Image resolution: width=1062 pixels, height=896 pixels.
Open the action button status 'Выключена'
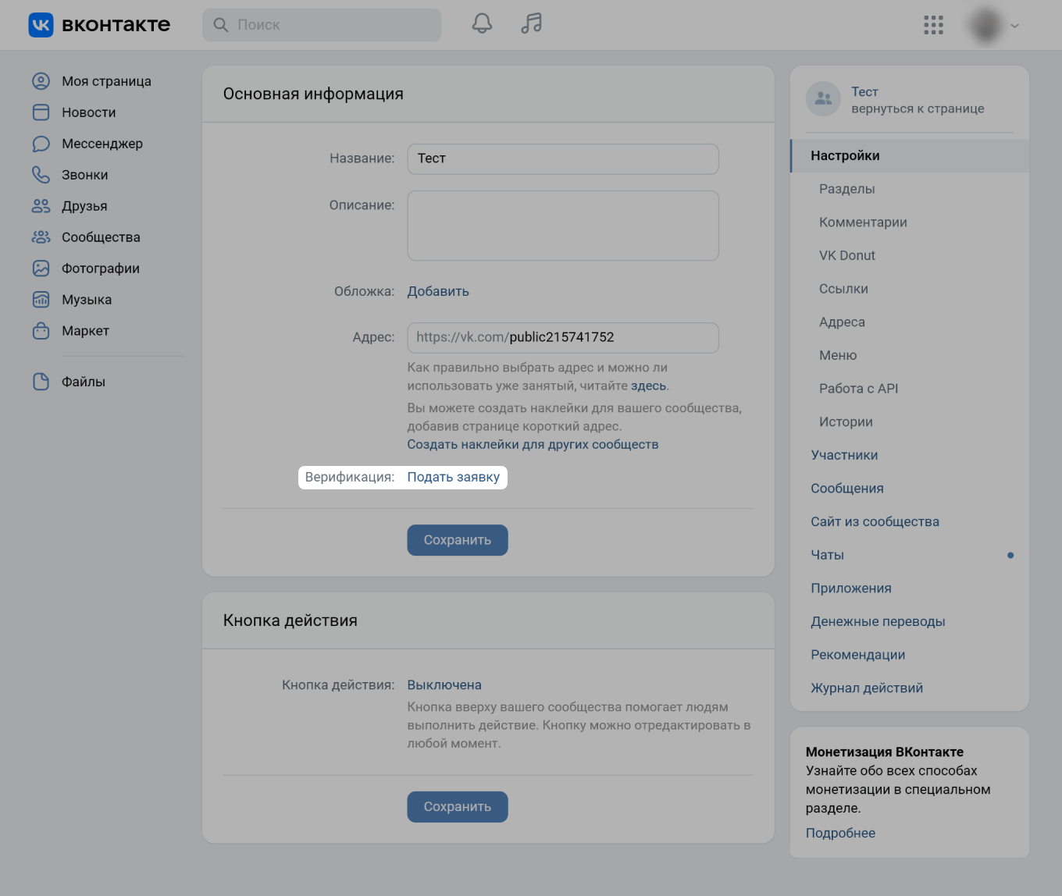point(444,685)
